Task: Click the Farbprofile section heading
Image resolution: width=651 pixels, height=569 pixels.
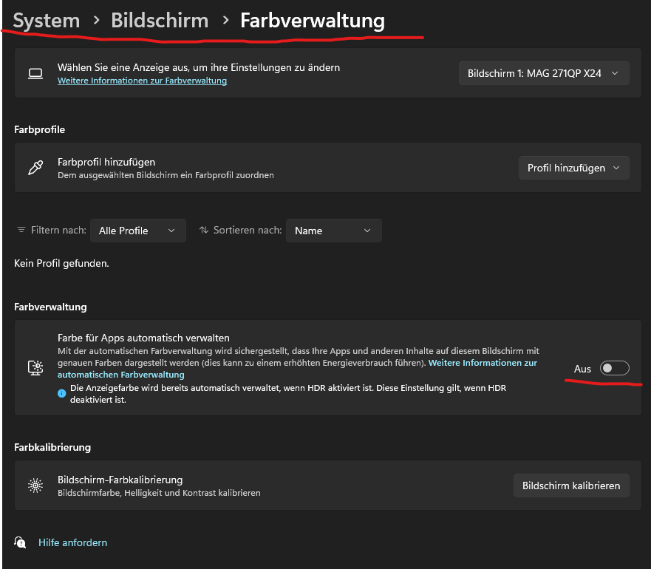Action: (39, 129)
